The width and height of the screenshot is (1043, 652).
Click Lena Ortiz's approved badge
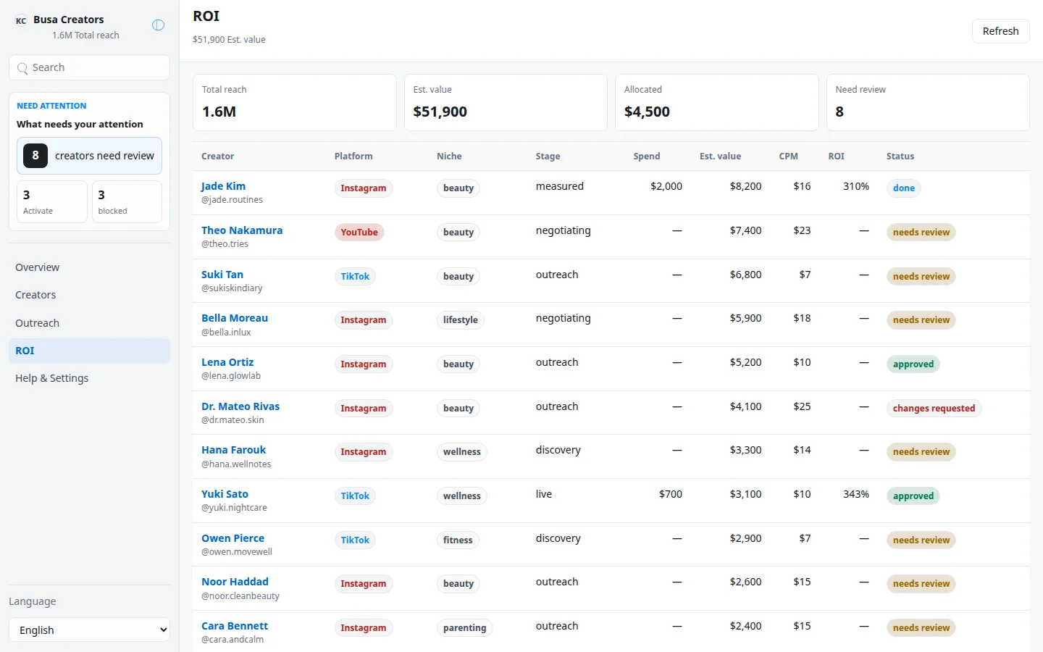pos(913,364)
